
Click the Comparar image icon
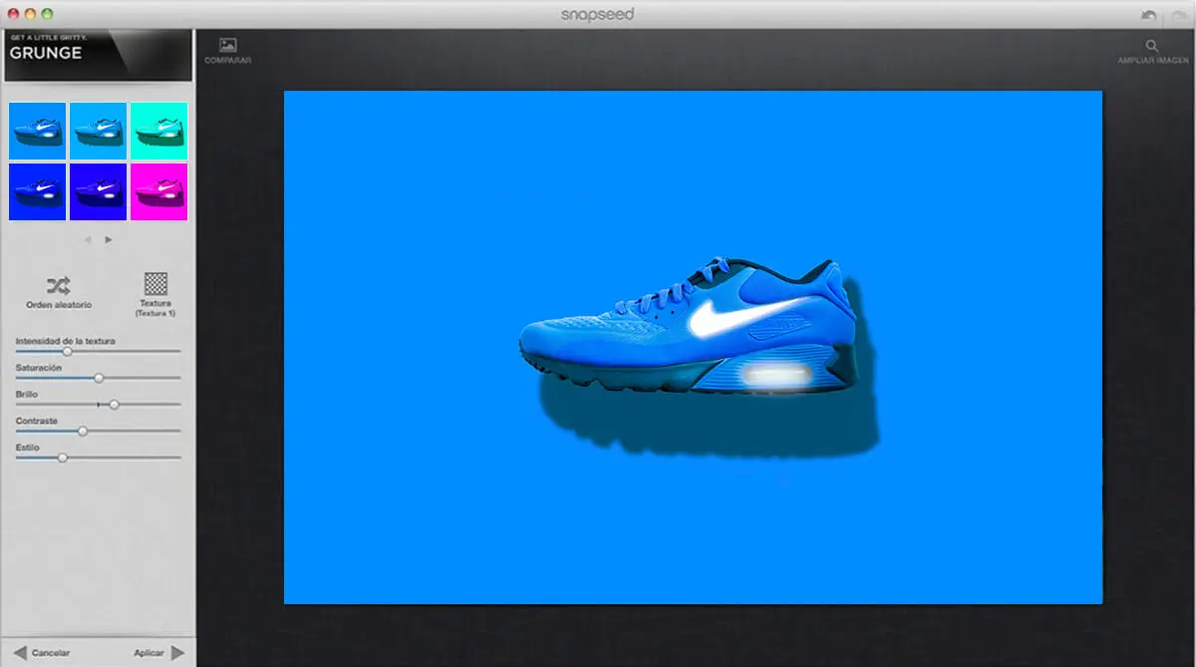[227, 45]
